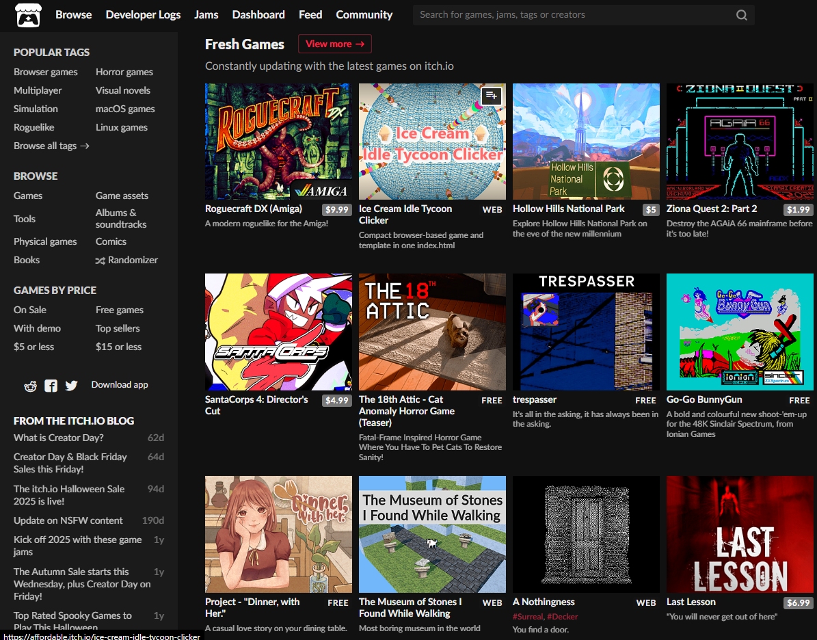
Task: Read the 'What is Creator Day?' blog post
Action: pyautogui.click(x=58, y=438)
